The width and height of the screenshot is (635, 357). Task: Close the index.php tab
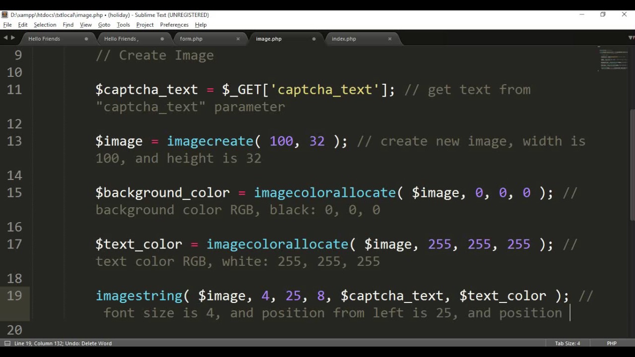pyautogui.click(x=390, y=39)
